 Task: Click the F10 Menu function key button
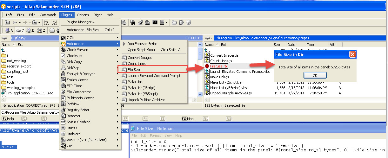(x=189, y=119)
